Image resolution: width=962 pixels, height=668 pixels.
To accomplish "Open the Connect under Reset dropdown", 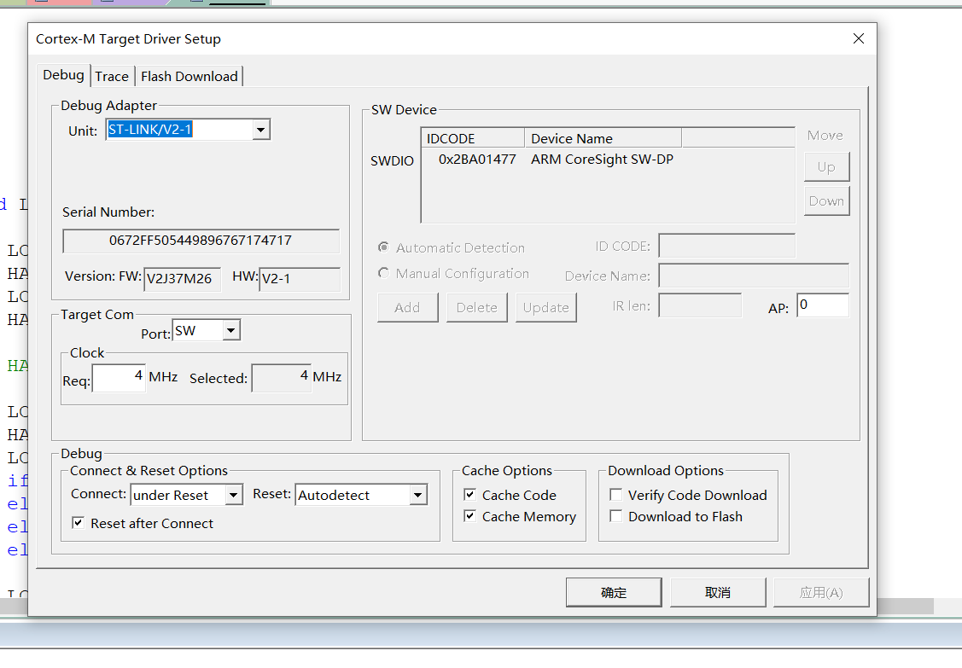I will pyautogui.click(x=234, y=495).
